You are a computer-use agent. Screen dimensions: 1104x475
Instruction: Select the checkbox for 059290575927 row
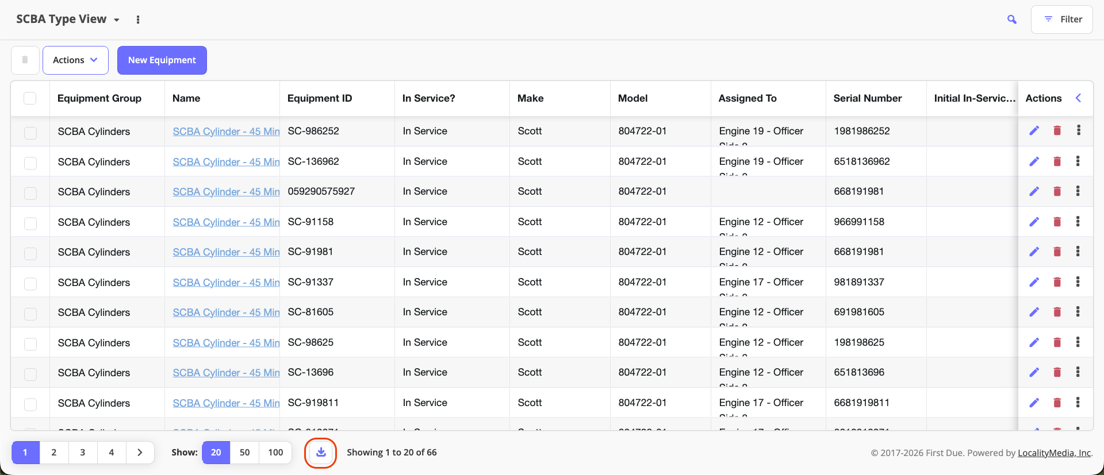click(30, 193)
